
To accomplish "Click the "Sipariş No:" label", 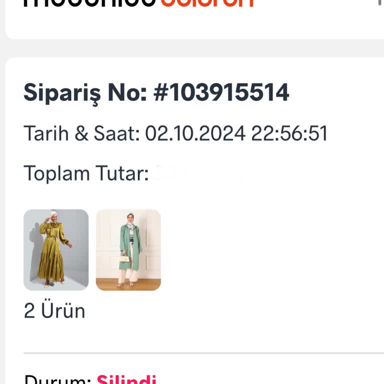I will 85,93.
